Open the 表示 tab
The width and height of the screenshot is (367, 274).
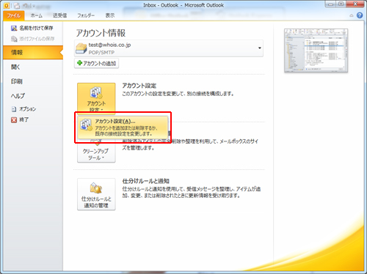[x=110, y=15]
